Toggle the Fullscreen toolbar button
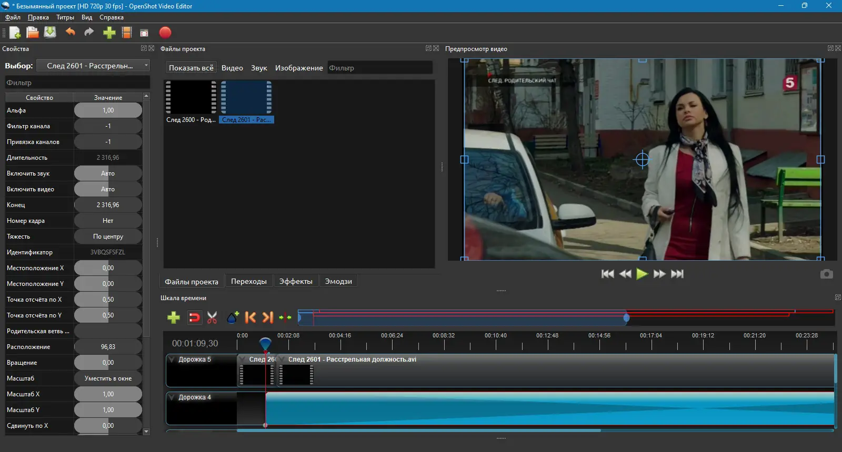 point(144,33)
